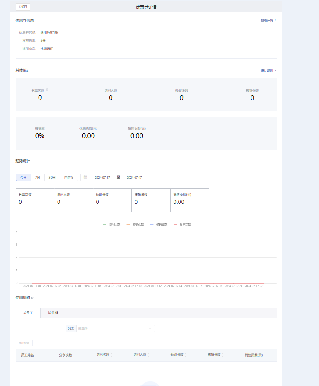
Task: Select the 30日 range option
Action: (52, 177)
